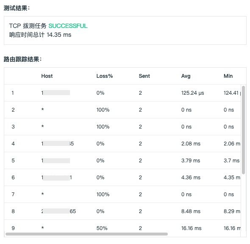Select the host ending in 45 in hop 4
The width and height of the screenshot is (250, 244).
click(x=58, y=144)
